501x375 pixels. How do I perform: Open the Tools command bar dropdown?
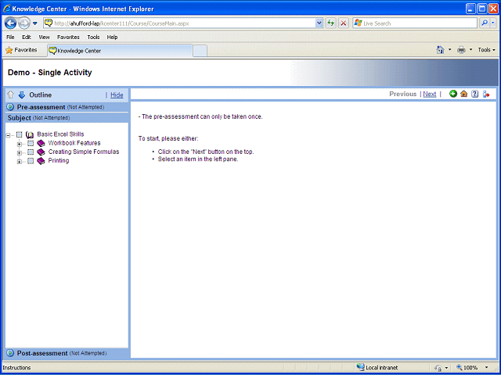click(487, 50)
